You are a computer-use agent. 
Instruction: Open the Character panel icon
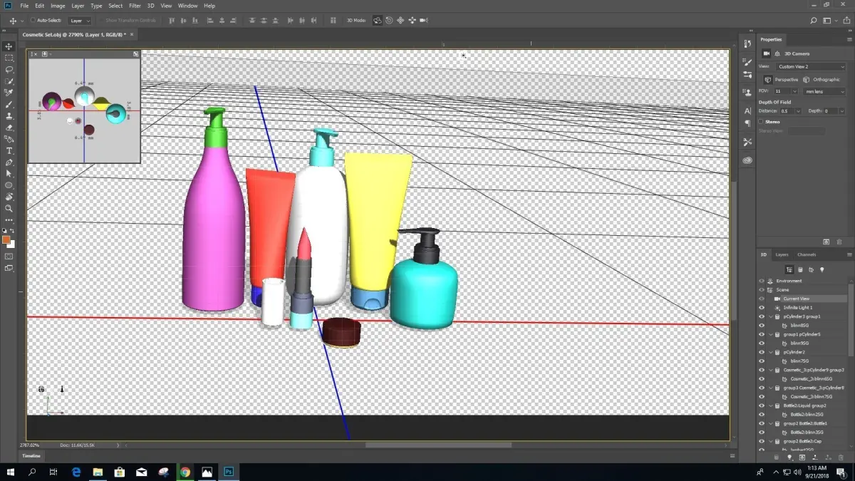(747, 111)
